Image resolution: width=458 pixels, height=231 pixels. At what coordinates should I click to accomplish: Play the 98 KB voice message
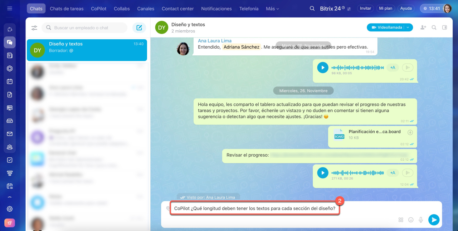point(323,67)
